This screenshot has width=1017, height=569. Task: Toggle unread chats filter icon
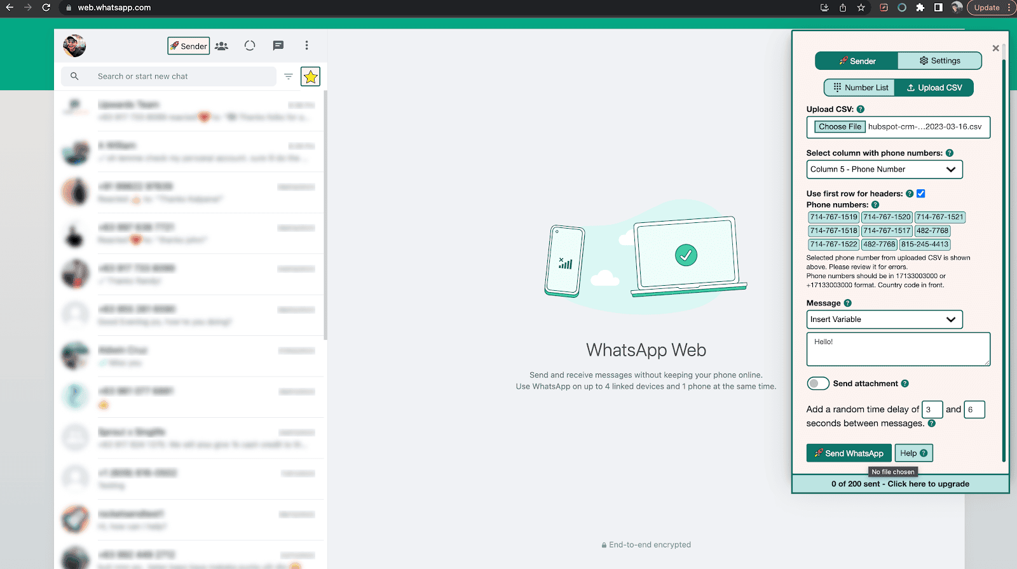pos(288,76)
